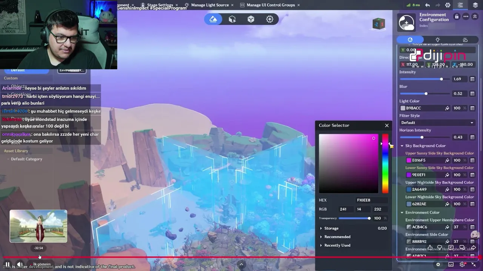Collapse the Environment Color section

pyautogui.click(x=402, y=212)
